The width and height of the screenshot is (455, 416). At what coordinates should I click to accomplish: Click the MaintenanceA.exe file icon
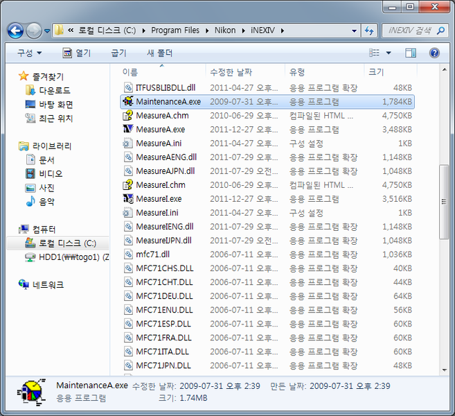click(127, 101)
